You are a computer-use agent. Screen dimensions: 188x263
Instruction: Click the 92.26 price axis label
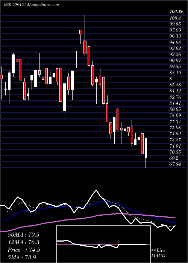point(175,54)
